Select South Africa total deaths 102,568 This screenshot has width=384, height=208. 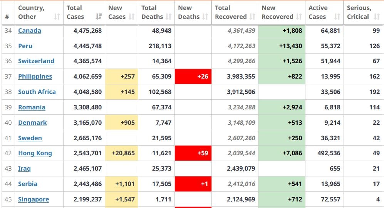(x=160, y=92)
